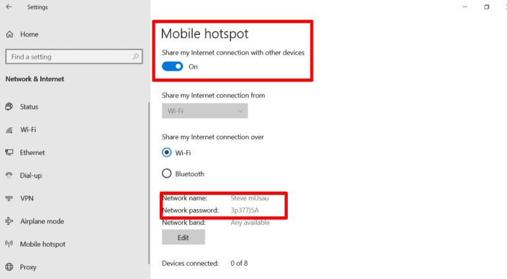Click the Dial-up icon

pos(9,175)
